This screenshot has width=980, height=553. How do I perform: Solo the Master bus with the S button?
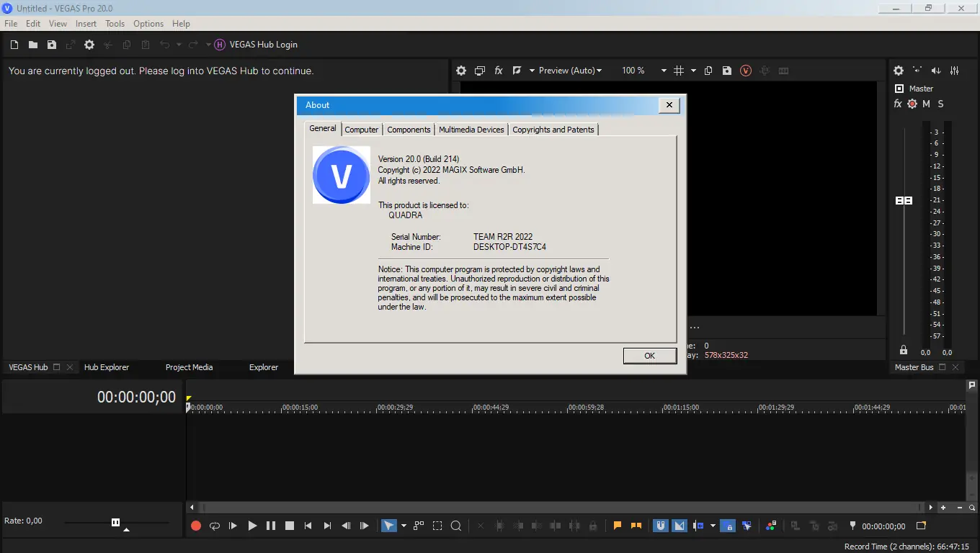940,104
